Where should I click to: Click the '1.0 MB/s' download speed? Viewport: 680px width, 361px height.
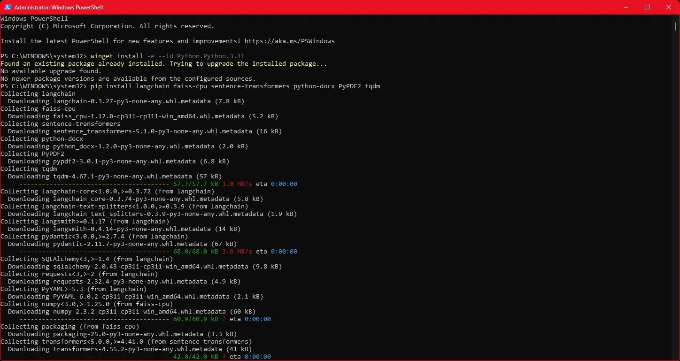click(x=237, y=184)
